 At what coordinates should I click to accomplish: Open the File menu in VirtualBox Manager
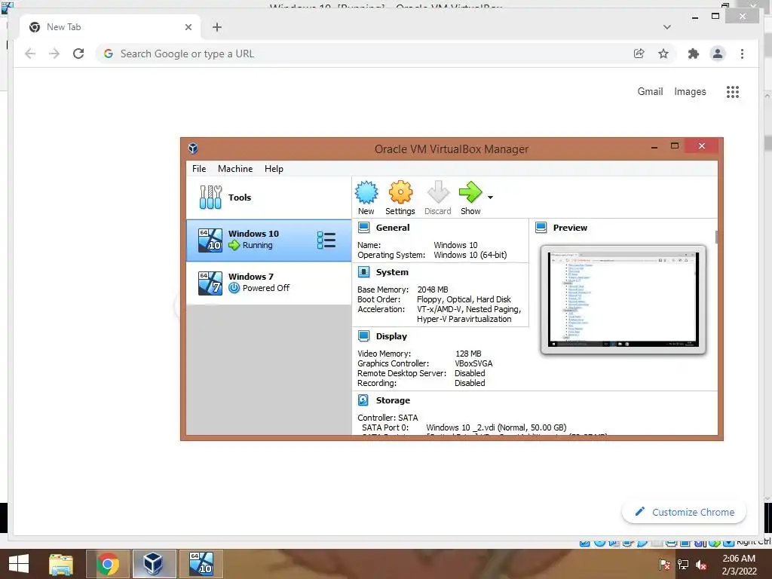click(199, 169)
